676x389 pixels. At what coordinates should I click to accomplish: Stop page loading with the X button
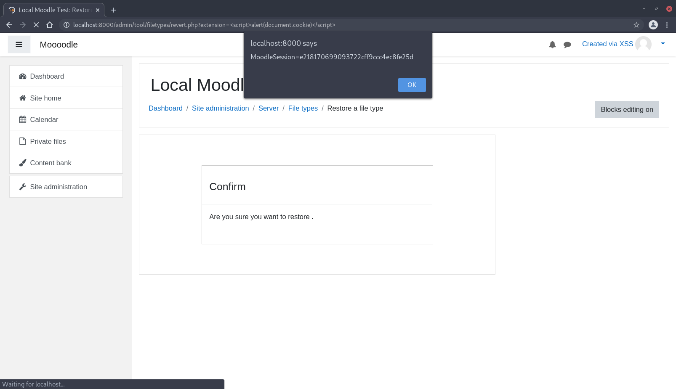pyautogui.click(x=36, y=25)
